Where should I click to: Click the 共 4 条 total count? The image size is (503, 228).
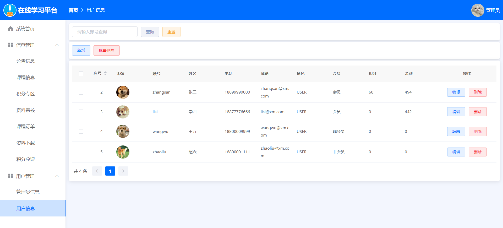point(80,171)
